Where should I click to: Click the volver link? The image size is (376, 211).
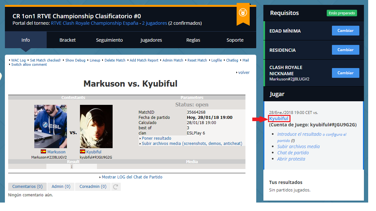(x=244, y=73)
